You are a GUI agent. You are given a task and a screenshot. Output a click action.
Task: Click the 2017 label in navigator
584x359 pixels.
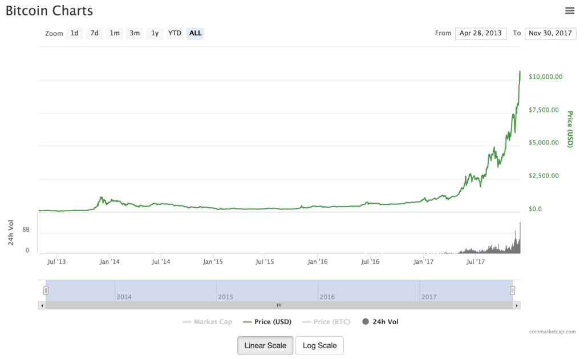coord(429,297)
